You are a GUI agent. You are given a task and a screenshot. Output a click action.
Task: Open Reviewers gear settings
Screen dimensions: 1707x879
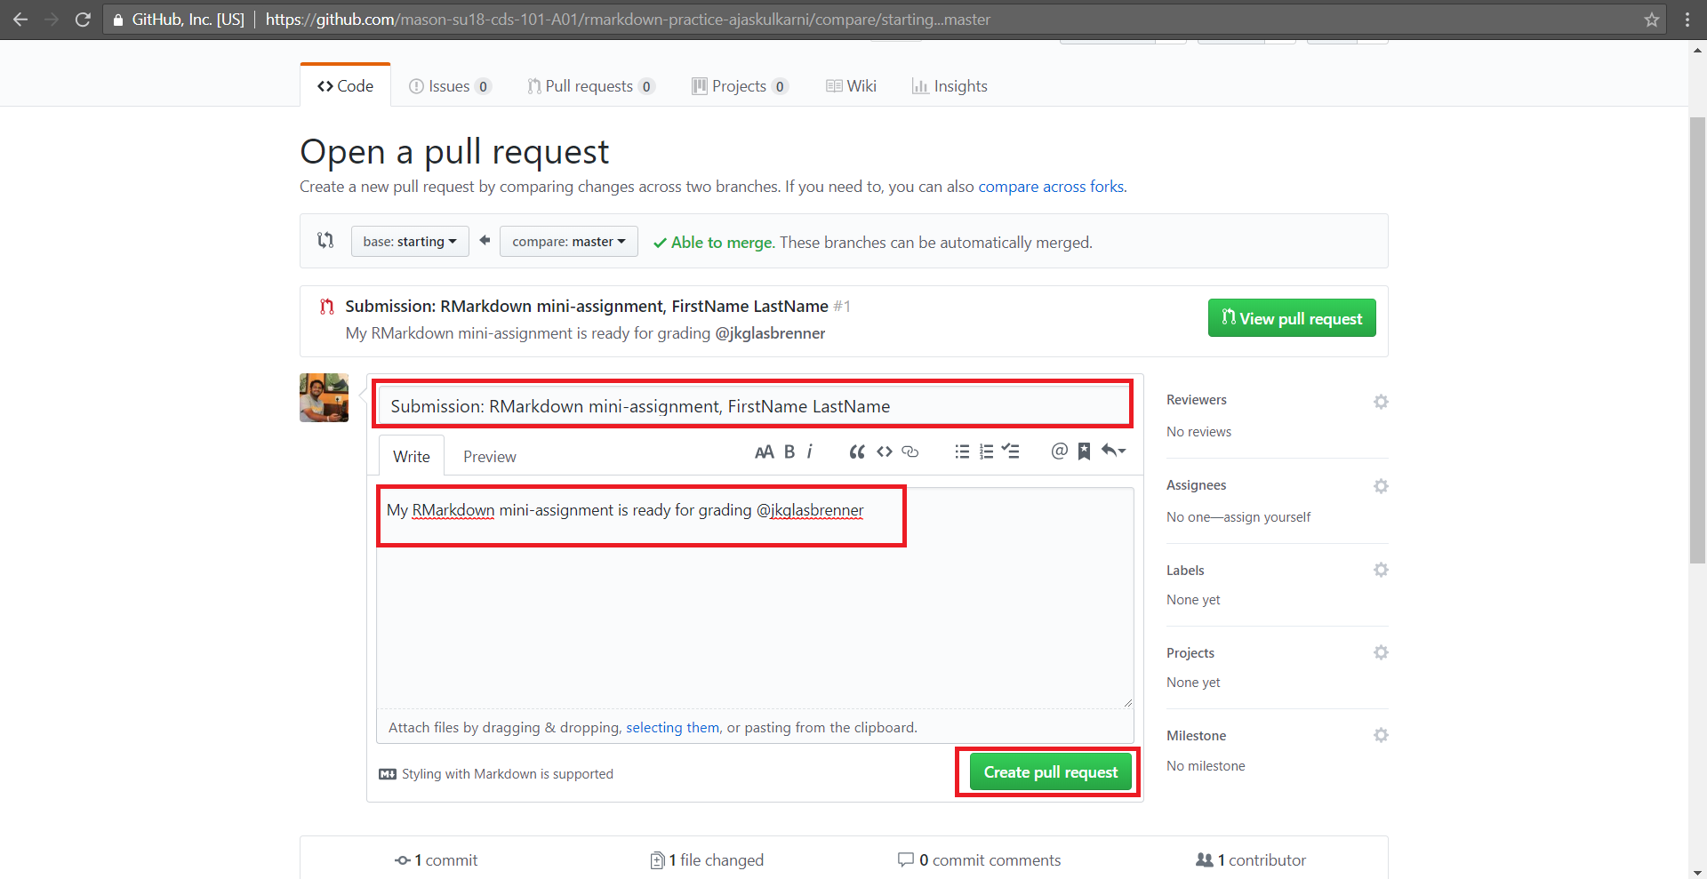pyautogui.click(x=1380, y=402)
